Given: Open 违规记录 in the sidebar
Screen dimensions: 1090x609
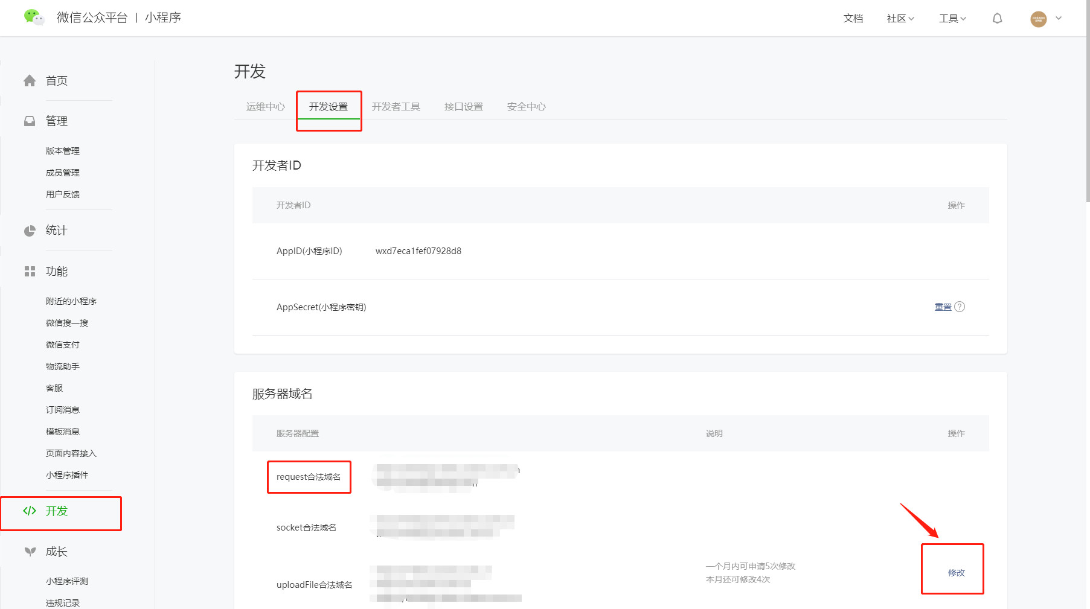Looking at the screenshot, I should (63, 603).
